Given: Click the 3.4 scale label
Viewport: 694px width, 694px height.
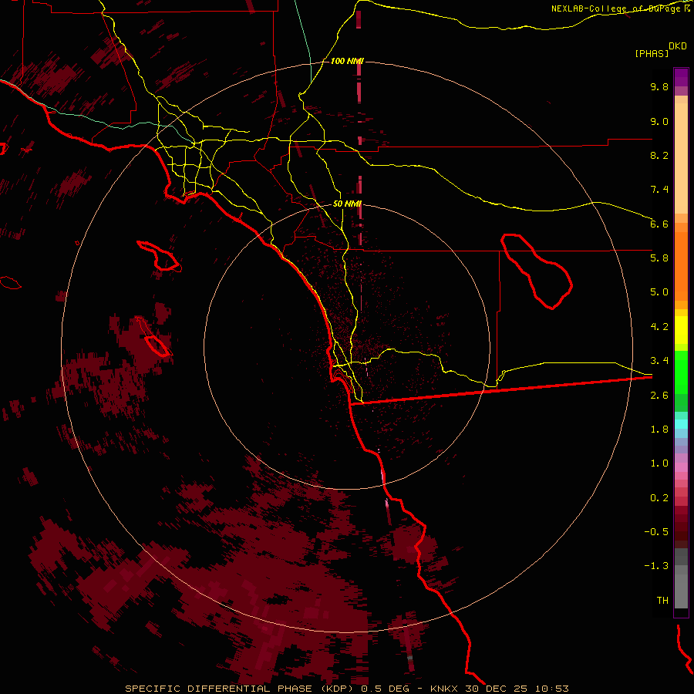Looking at the screenshot, I should coord(659,361).
